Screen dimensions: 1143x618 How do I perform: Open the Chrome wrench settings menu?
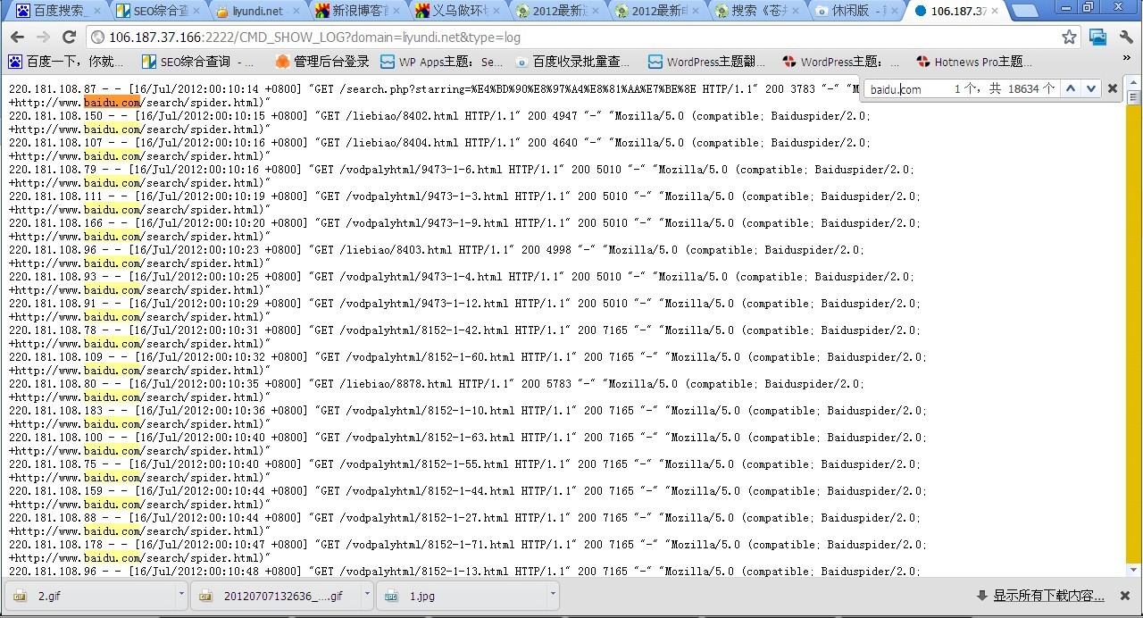pos(1126,38)
